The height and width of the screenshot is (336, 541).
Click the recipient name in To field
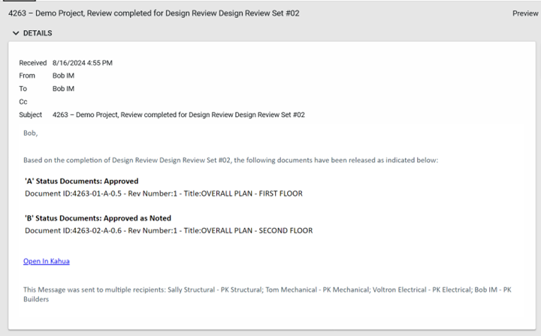(x=63, y=88)
